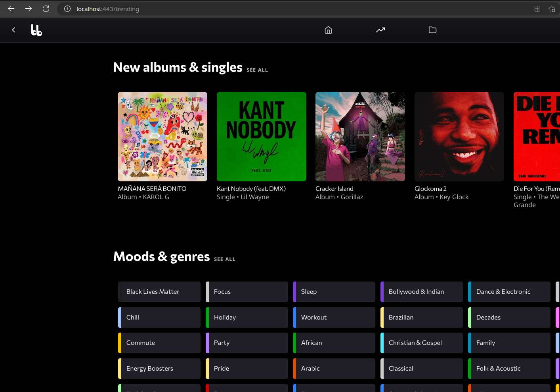The height and width of the screenshot is (392, 560).
Task: Open the Home tab icon
Action: [x=328, y=30]
